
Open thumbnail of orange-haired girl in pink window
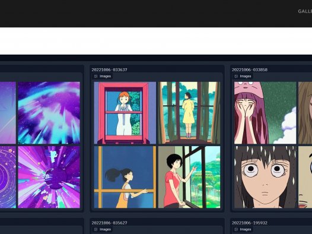click(x=125, y=113)
